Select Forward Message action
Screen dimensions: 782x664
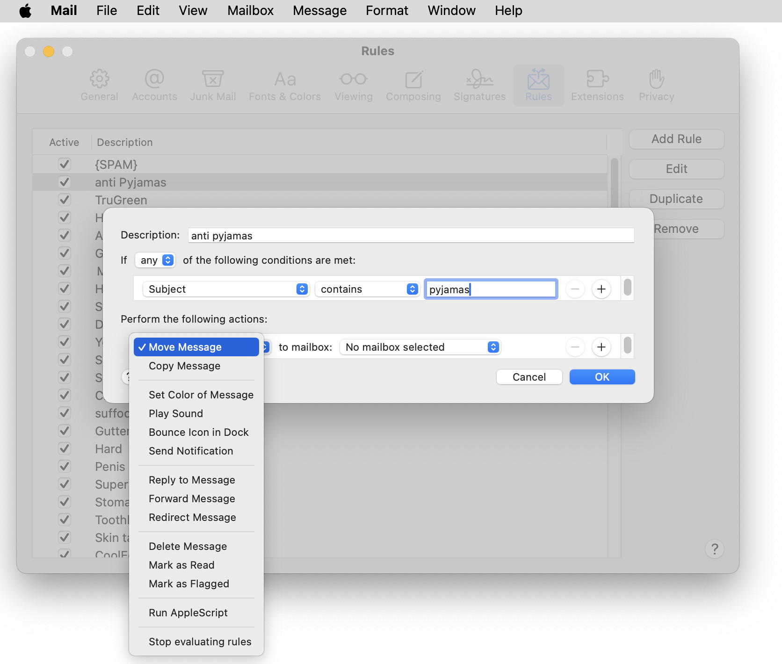point(196,498)
